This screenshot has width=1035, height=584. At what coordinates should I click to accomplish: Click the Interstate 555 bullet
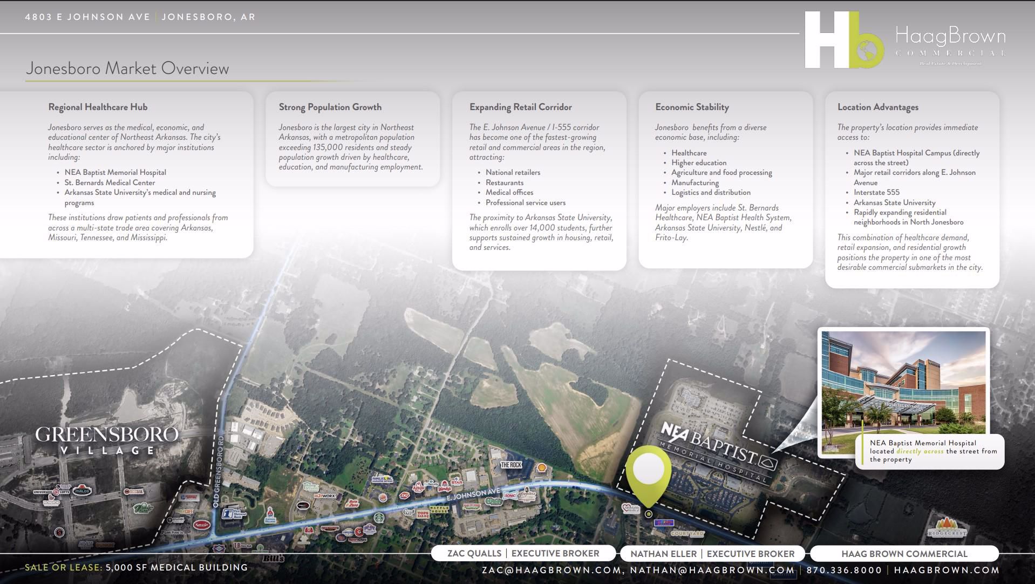click(x=877, y=192)
